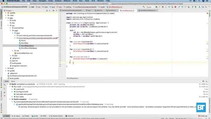Open the Analyze menu
The height and width of the screenshot is (119, 211).
pos(58,1)
